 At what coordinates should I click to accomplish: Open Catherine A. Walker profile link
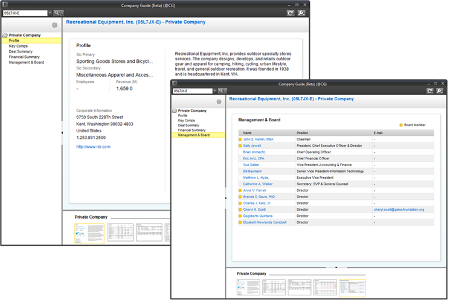click(258, 184)
